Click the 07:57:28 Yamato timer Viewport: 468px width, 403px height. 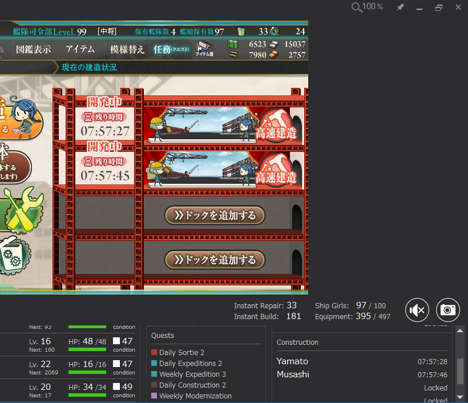[x=433, y=362]
